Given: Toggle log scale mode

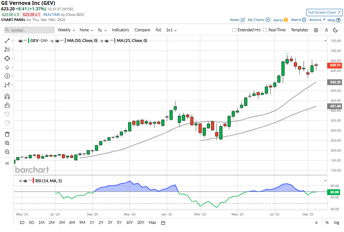Looking at the screenshot, I should point(337,222).
